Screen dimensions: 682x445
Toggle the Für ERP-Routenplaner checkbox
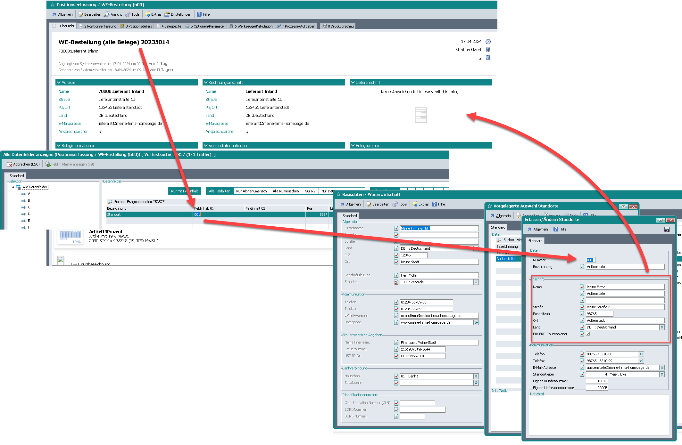point(588,334)
